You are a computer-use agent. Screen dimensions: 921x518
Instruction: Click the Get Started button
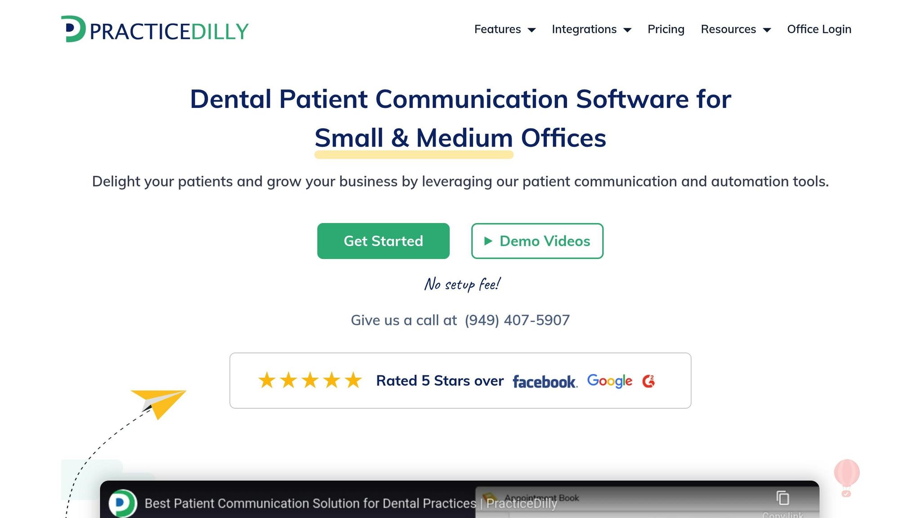coord(383,241)
